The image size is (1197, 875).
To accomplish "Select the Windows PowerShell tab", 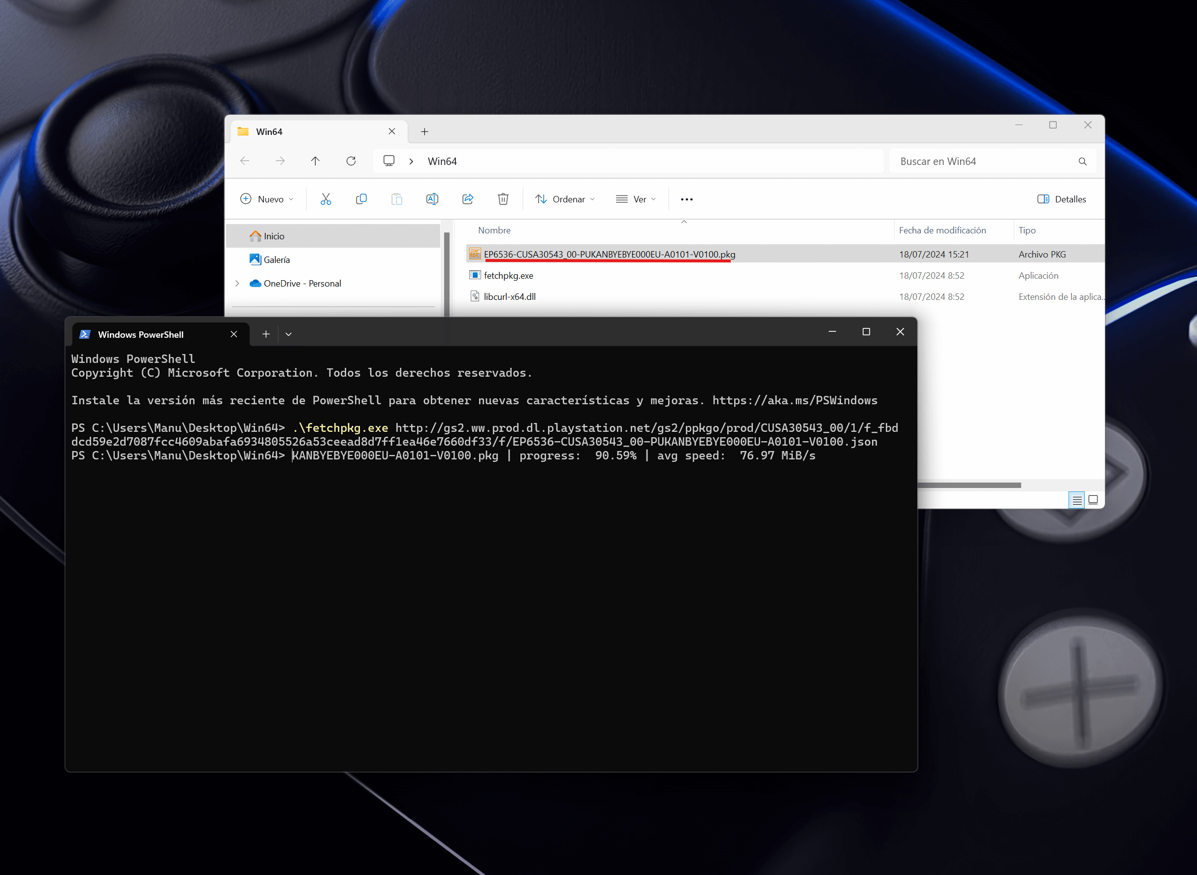I will [x=141, y=335].
